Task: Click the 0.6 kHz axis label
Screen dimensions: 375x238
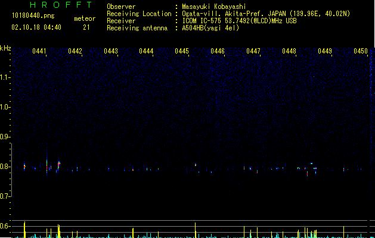Action: pyautogui.click(x=5, y=226)
